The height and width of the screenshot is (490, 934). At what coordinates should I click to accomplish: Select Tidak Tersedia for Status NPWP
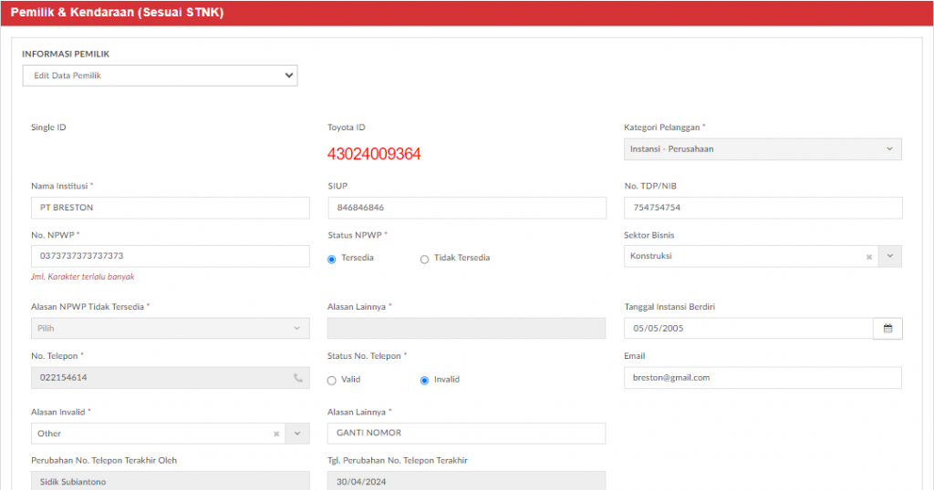point(424,260)
